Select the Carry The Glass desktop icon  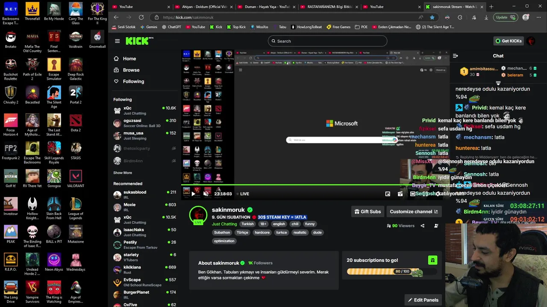tap(76, 14)
